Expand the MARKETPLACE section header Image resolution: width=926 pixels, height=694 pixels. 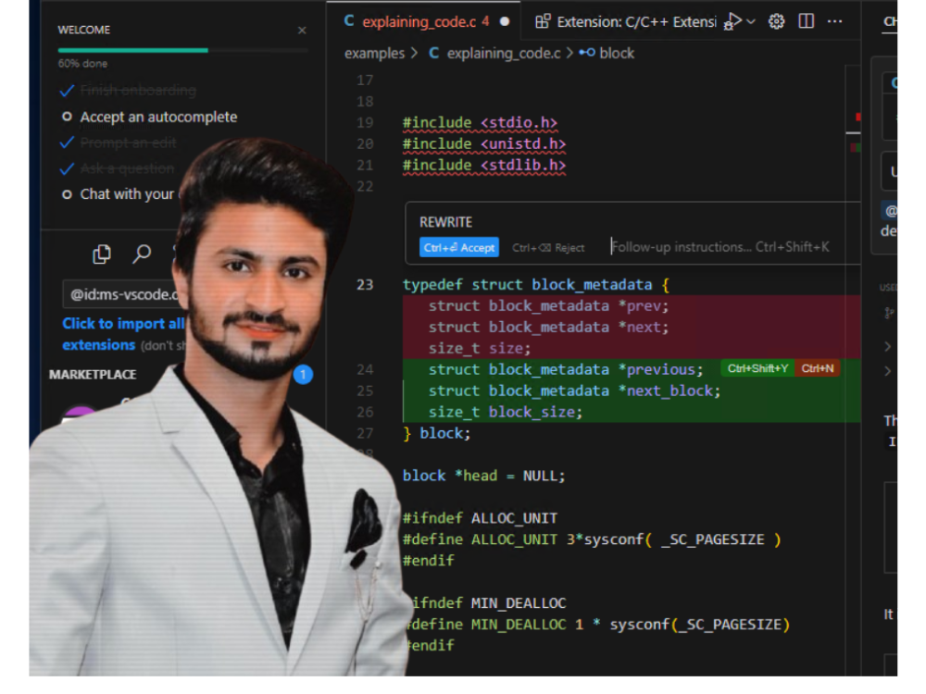click(x=93, y=375)
